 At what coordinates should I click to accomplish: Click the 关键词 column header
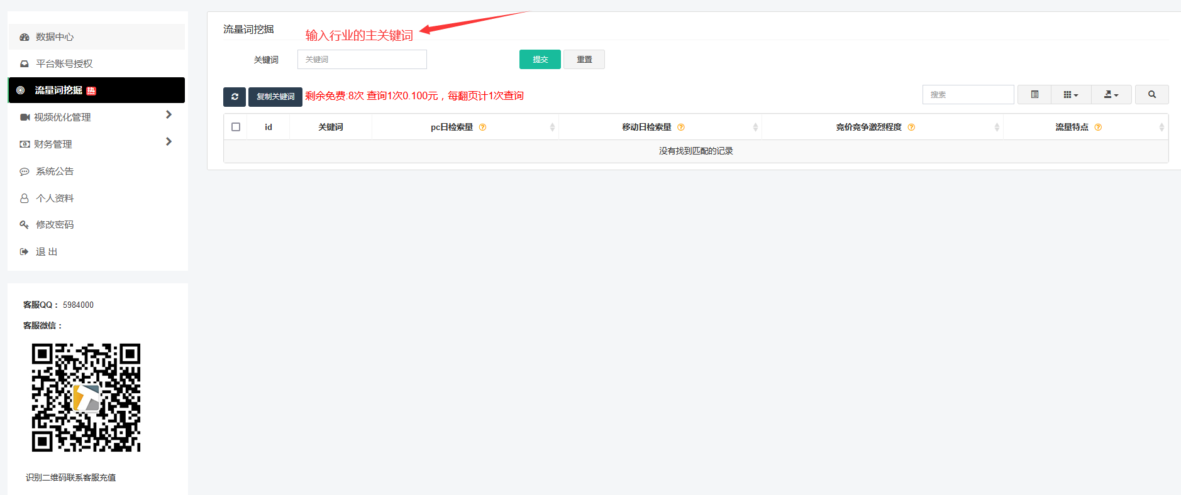331,127
